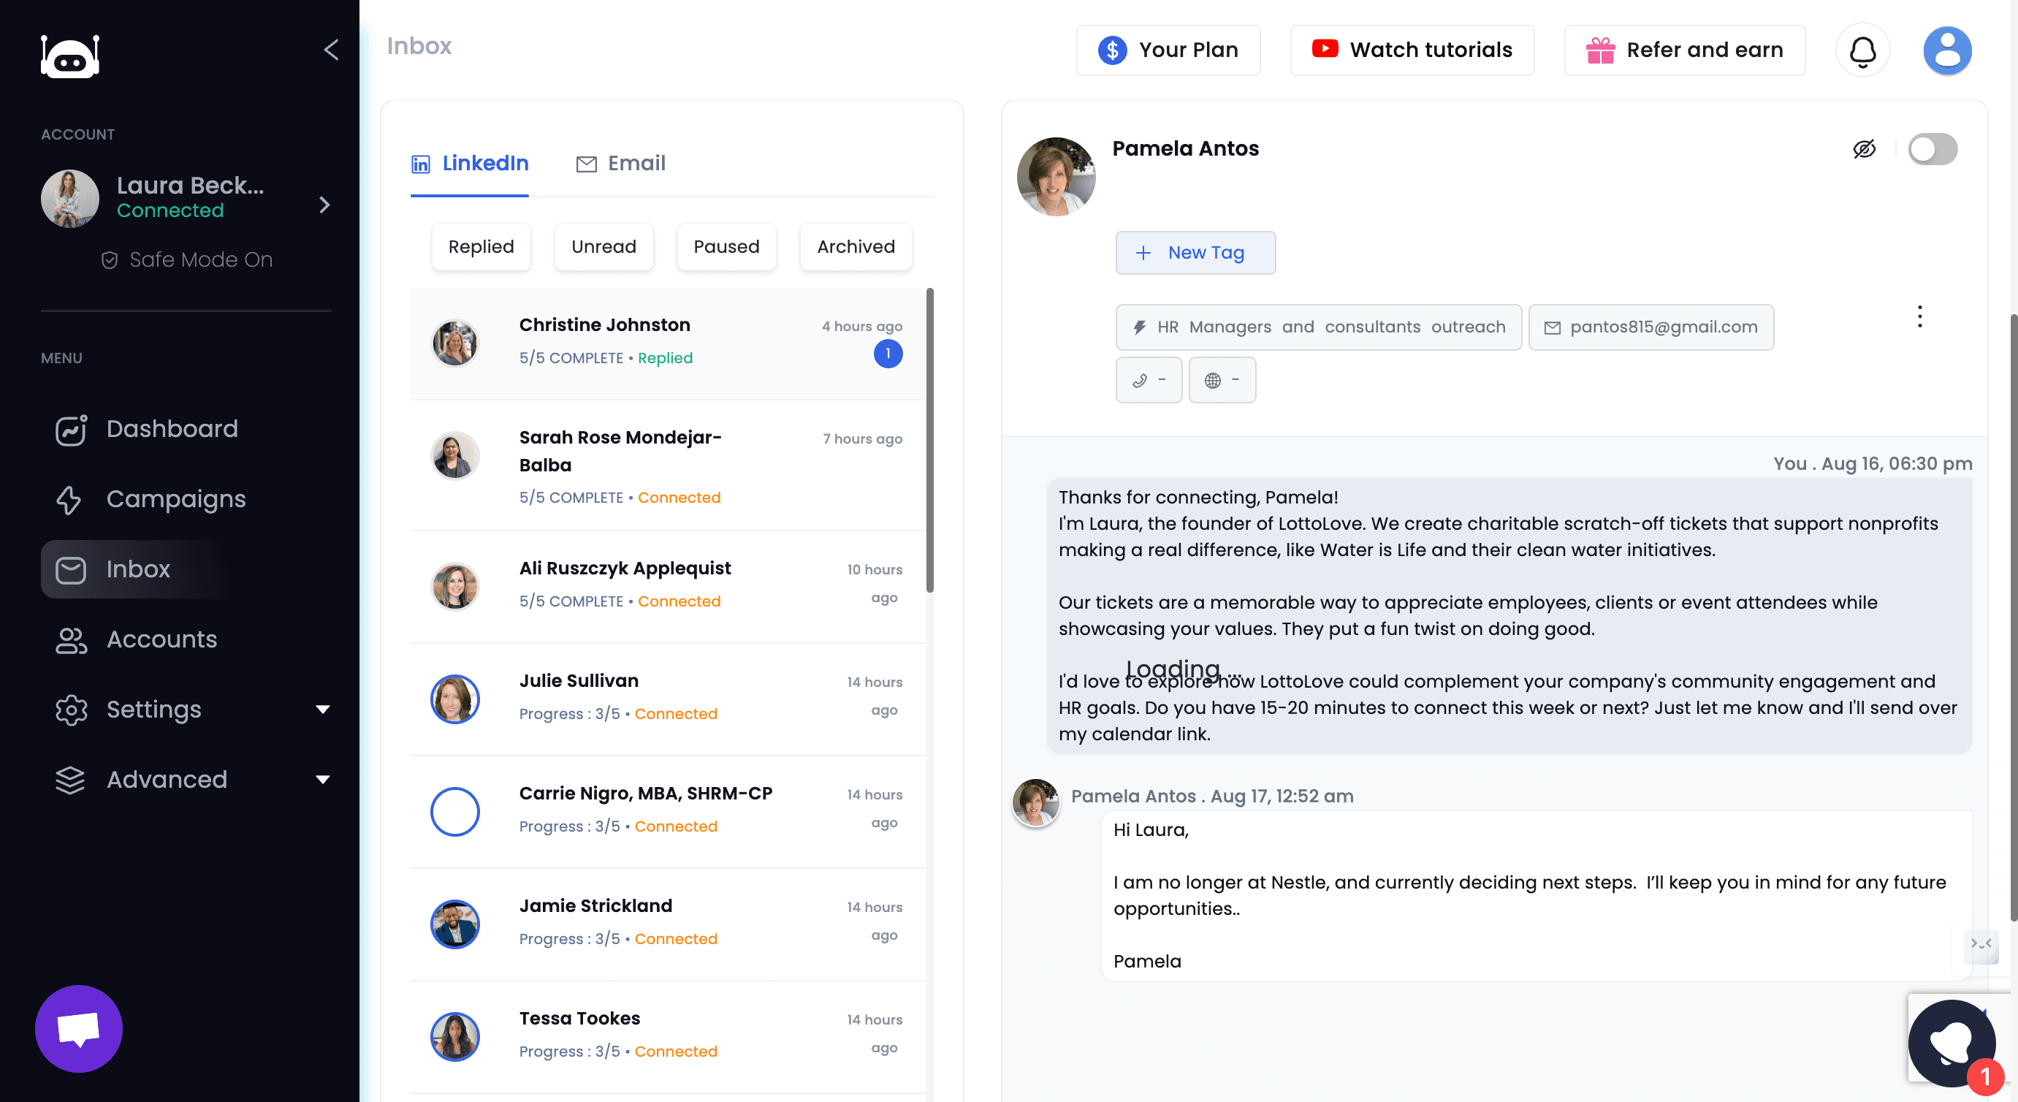Image resolution: width=2018 pixels, height=1102 pixels.
Task: Click the Inbox page title
Action: click(x=419, y=46)
